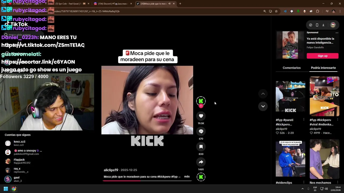Switch to Syn Cole Feel Good tab

(x=69, y=4)
